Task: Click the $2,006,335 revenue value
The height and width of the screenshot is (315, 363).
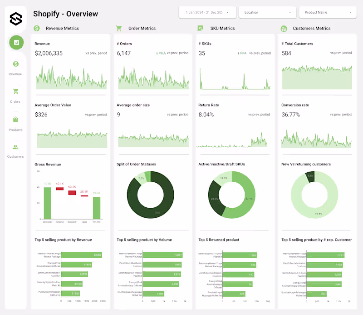Action: coord(49,53)
